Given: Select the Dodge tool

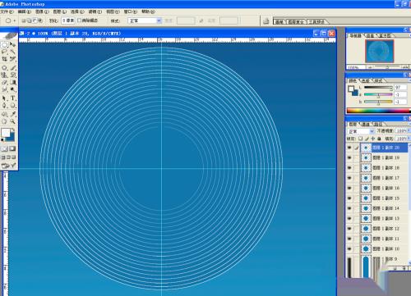Looking at the screenshot, I should click(12, 89).
